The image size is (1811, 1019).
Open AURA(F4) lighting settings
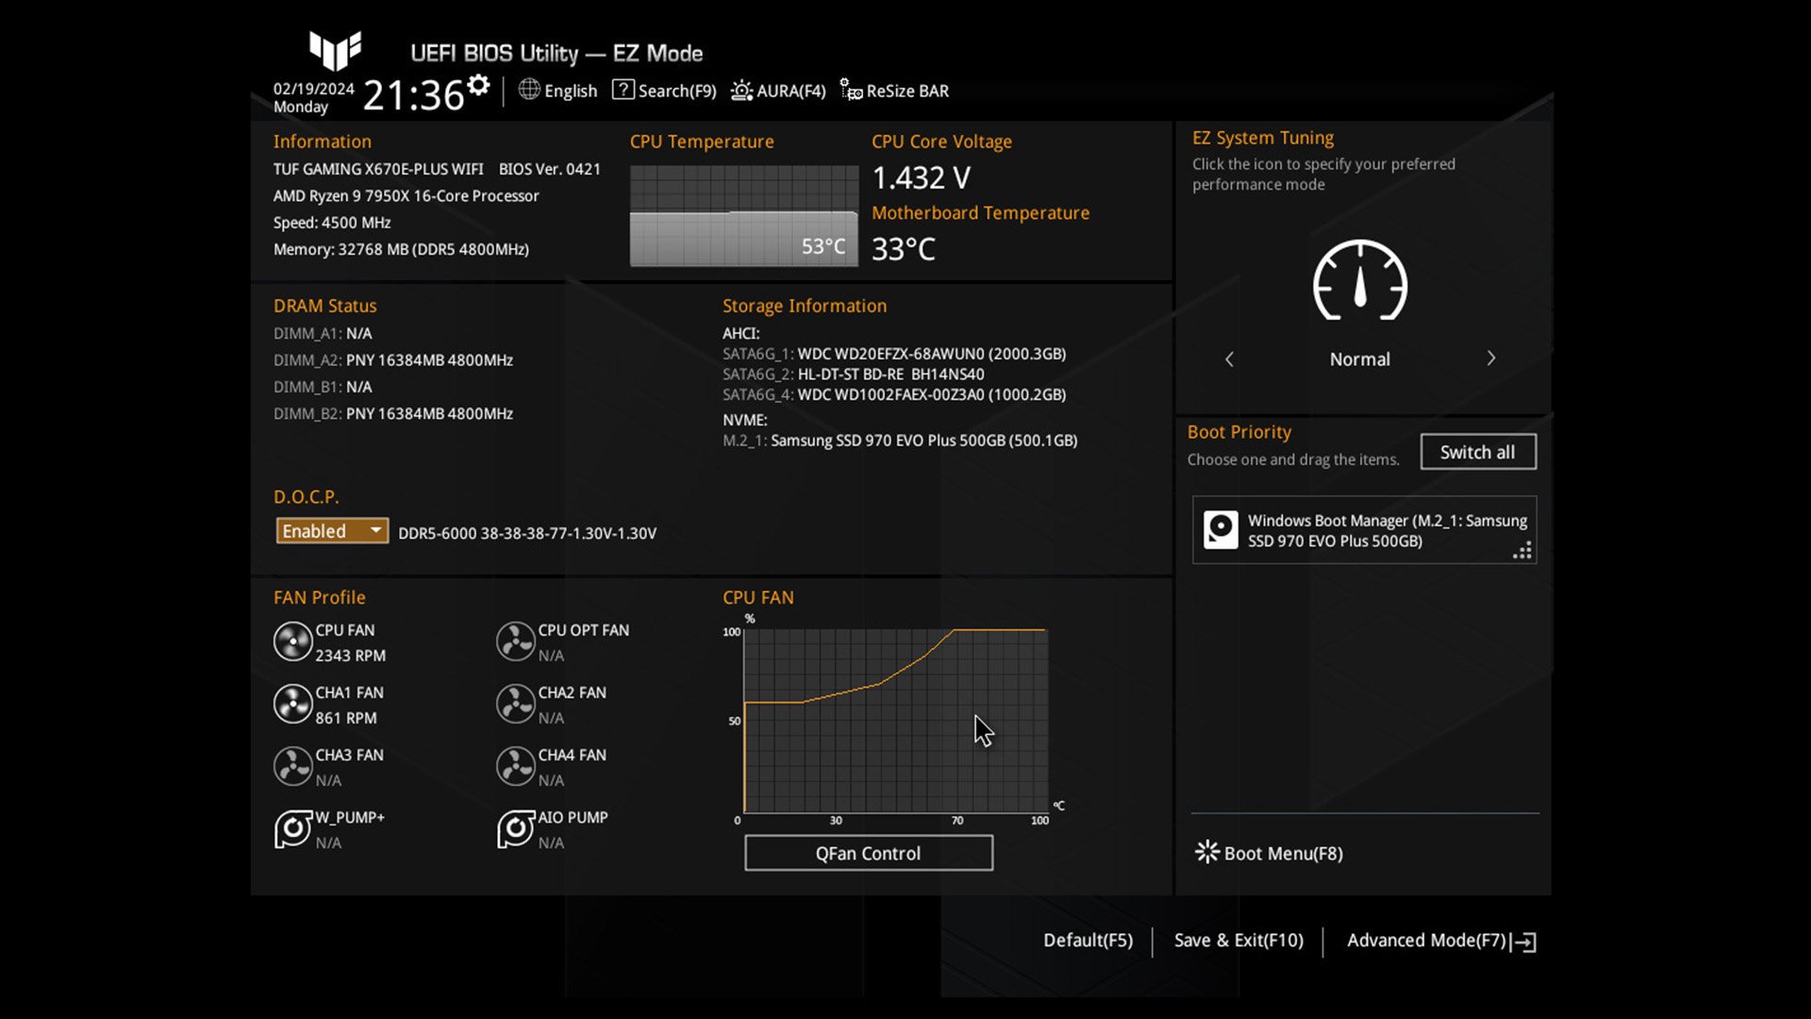click(x=778, y=91)
